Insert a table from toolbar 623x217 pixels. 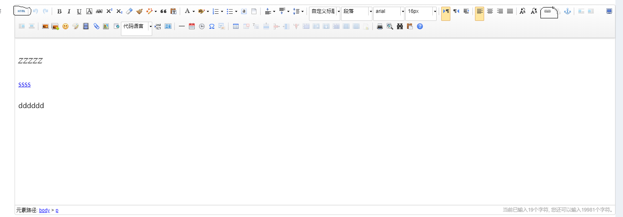pyautogui.click(x=236, y=26)
